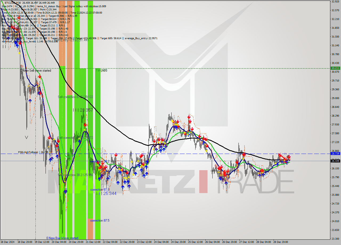341x245 pixels.
Task: Click the 'New Sell wave started' label
Action: click(37, 71)
